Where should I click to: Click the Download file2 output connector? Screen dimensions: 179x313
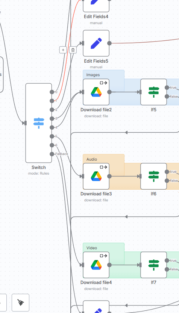[109, 92]
